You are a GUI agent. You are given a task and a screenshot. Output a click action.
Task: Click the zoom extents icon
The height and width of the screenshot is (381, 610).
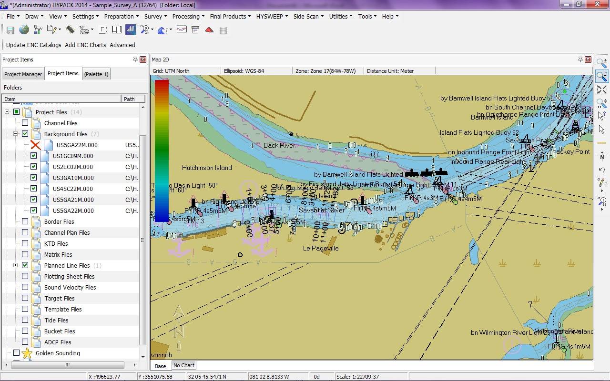tap(601, 90)
